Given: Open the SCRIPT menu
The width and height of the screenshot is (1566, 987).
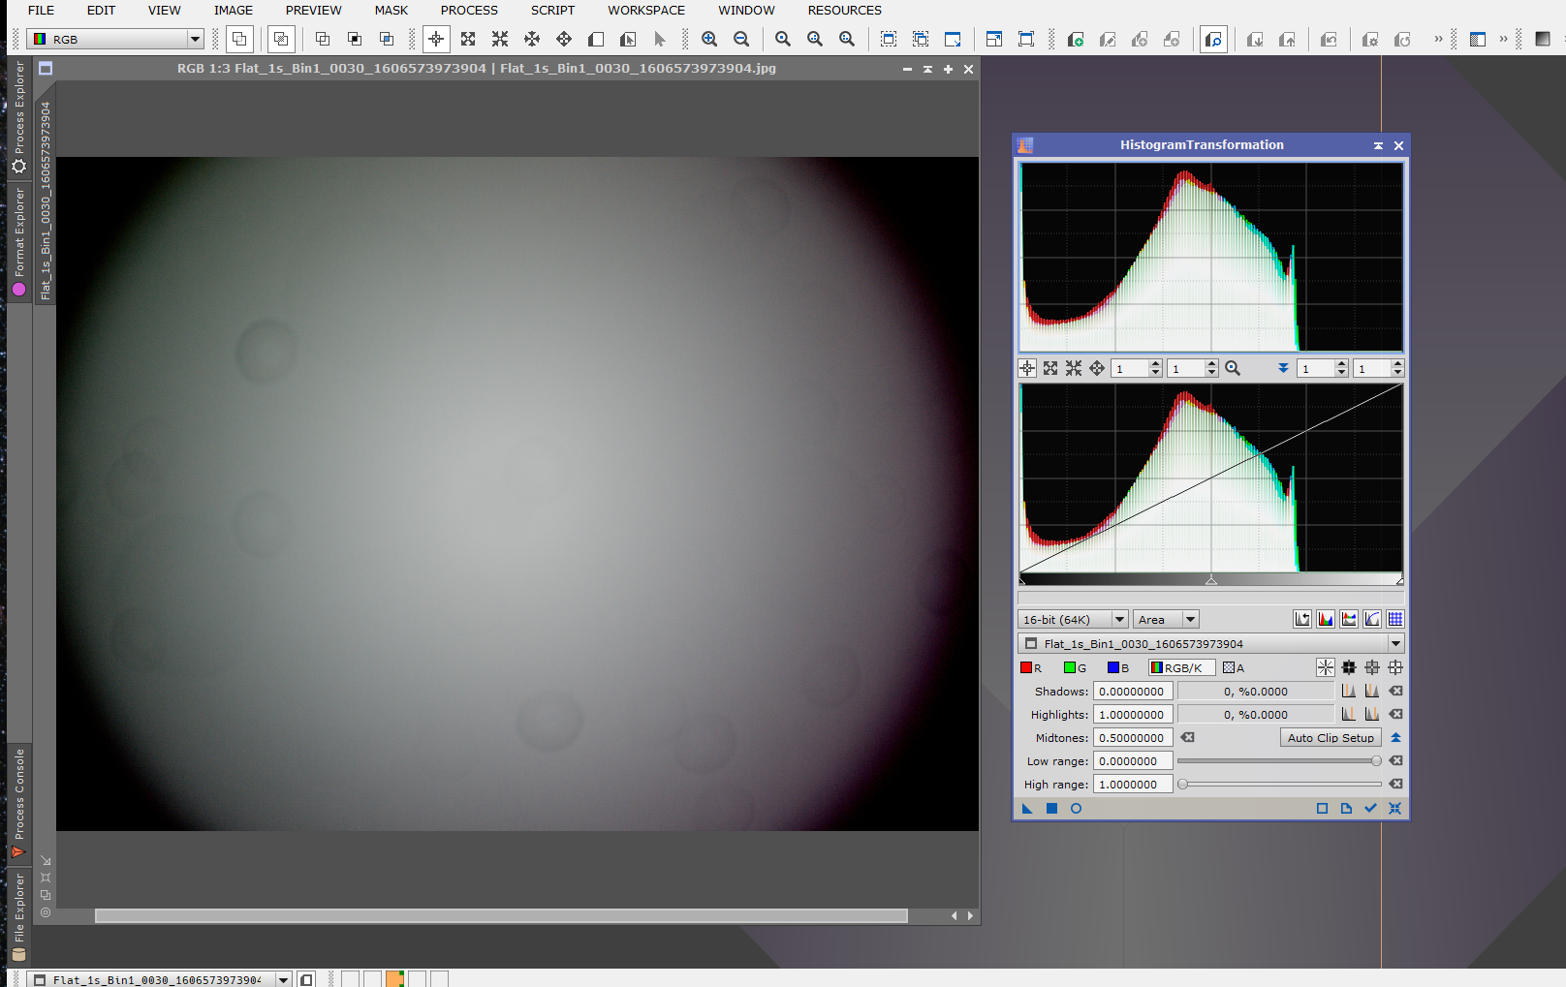Looking at the screenshot, I should (x=552, y=11).
